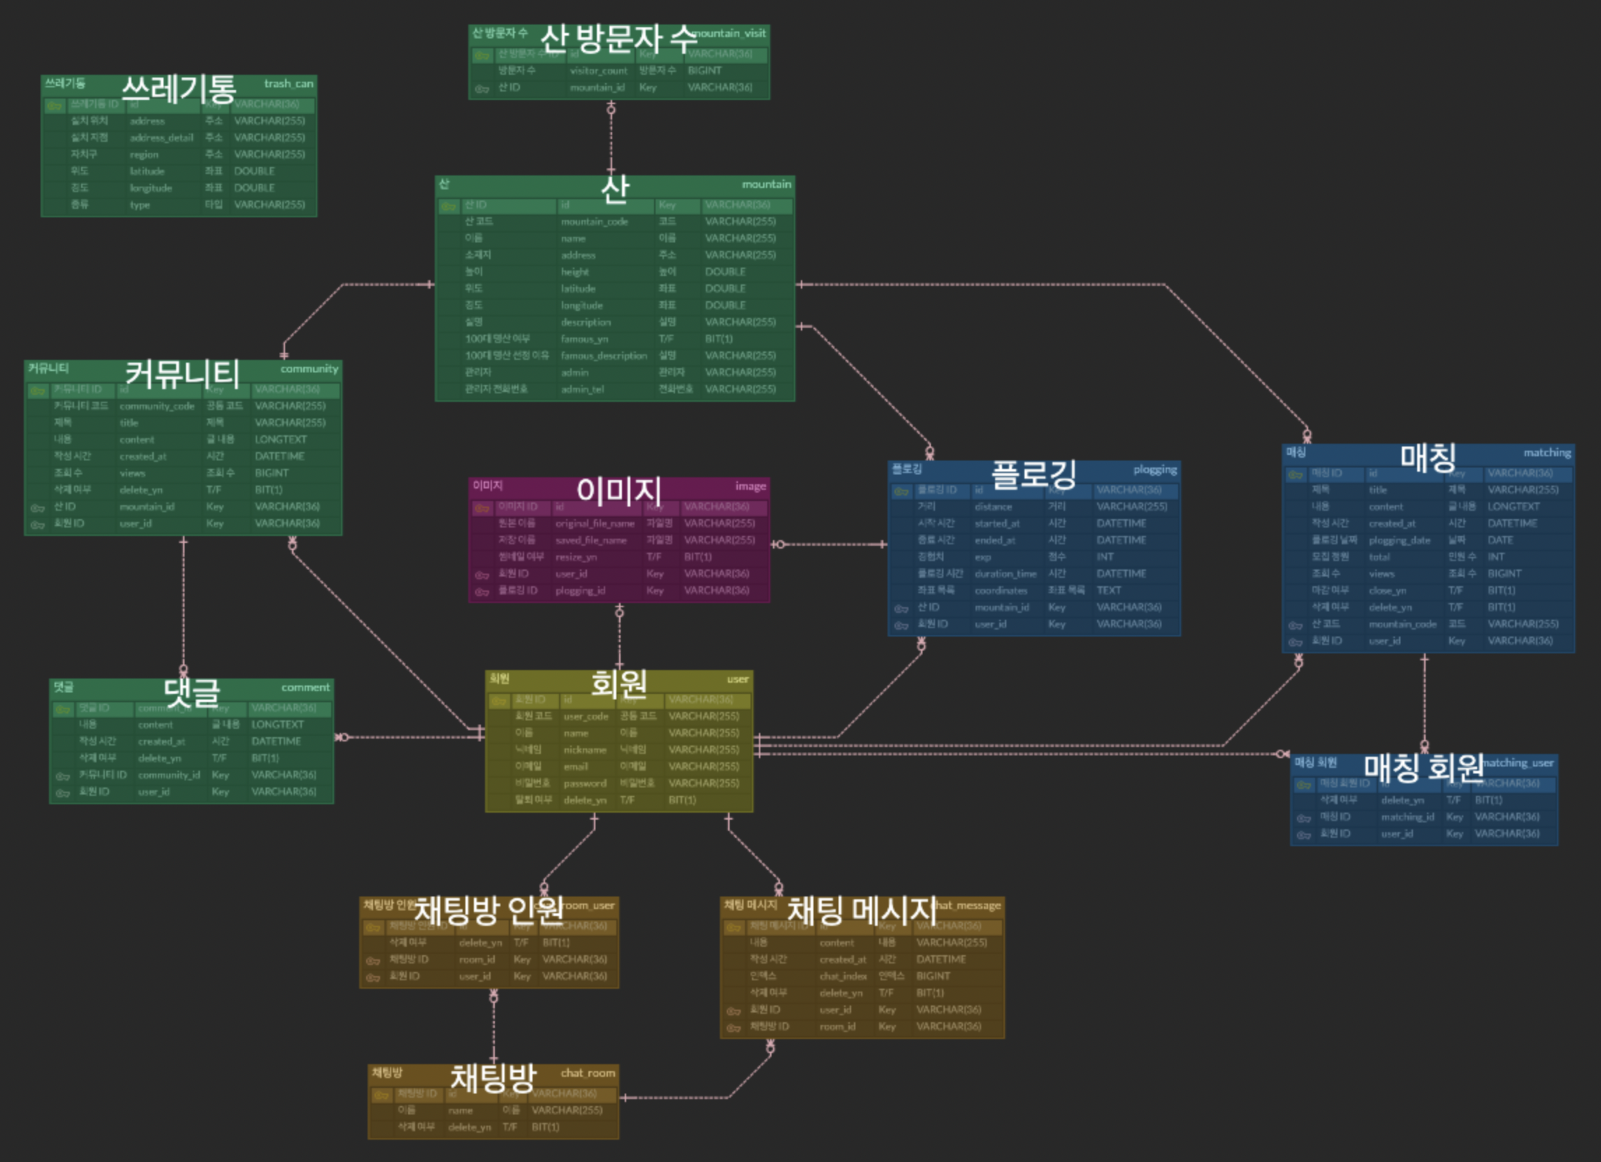The height and width of the screenshot is (1162, 1601).
Task: Select the famous_description column in mountain table
Action: click(x=604, y=356)
